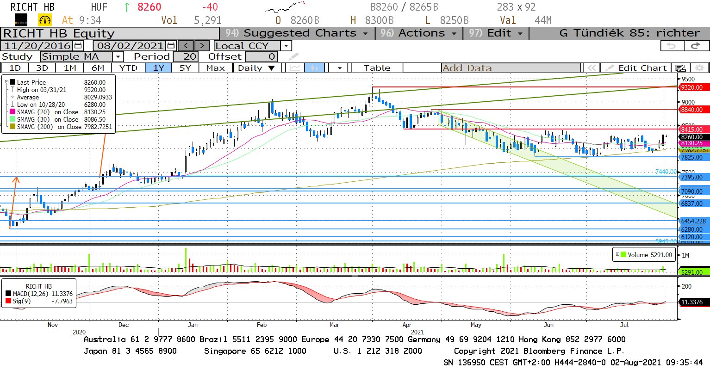Open the start date calendar picker
The width and height of the screenshot is (710, 376).
pyautogui.click(x=78, y=46)
